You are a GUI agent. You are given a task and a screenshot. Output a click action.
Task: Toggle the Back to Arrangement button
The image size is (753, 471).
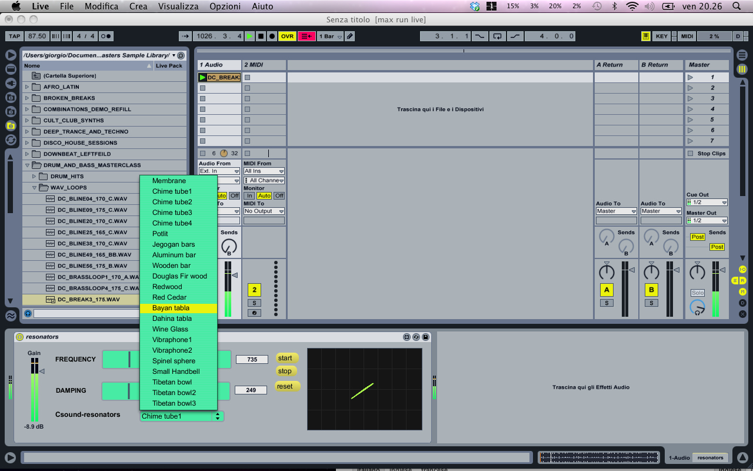[306, 36]
